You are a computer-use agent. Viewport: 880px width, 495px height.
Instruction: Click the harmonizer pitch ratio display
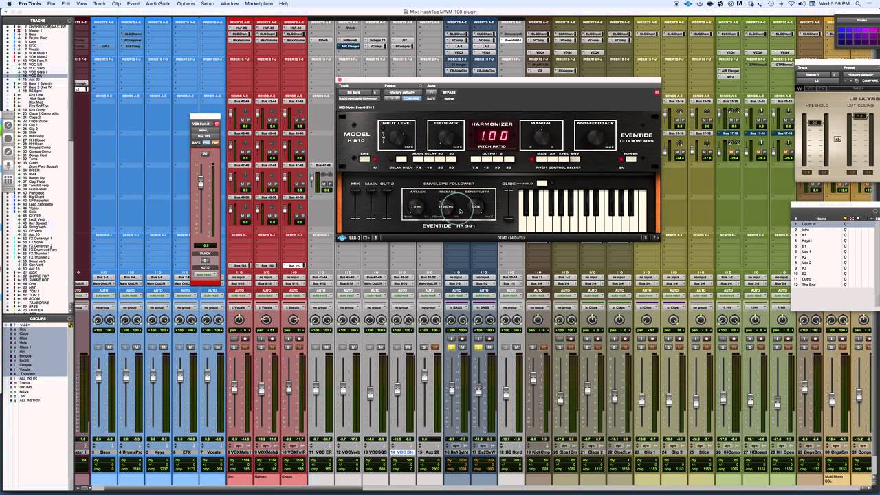click(494, 135)
